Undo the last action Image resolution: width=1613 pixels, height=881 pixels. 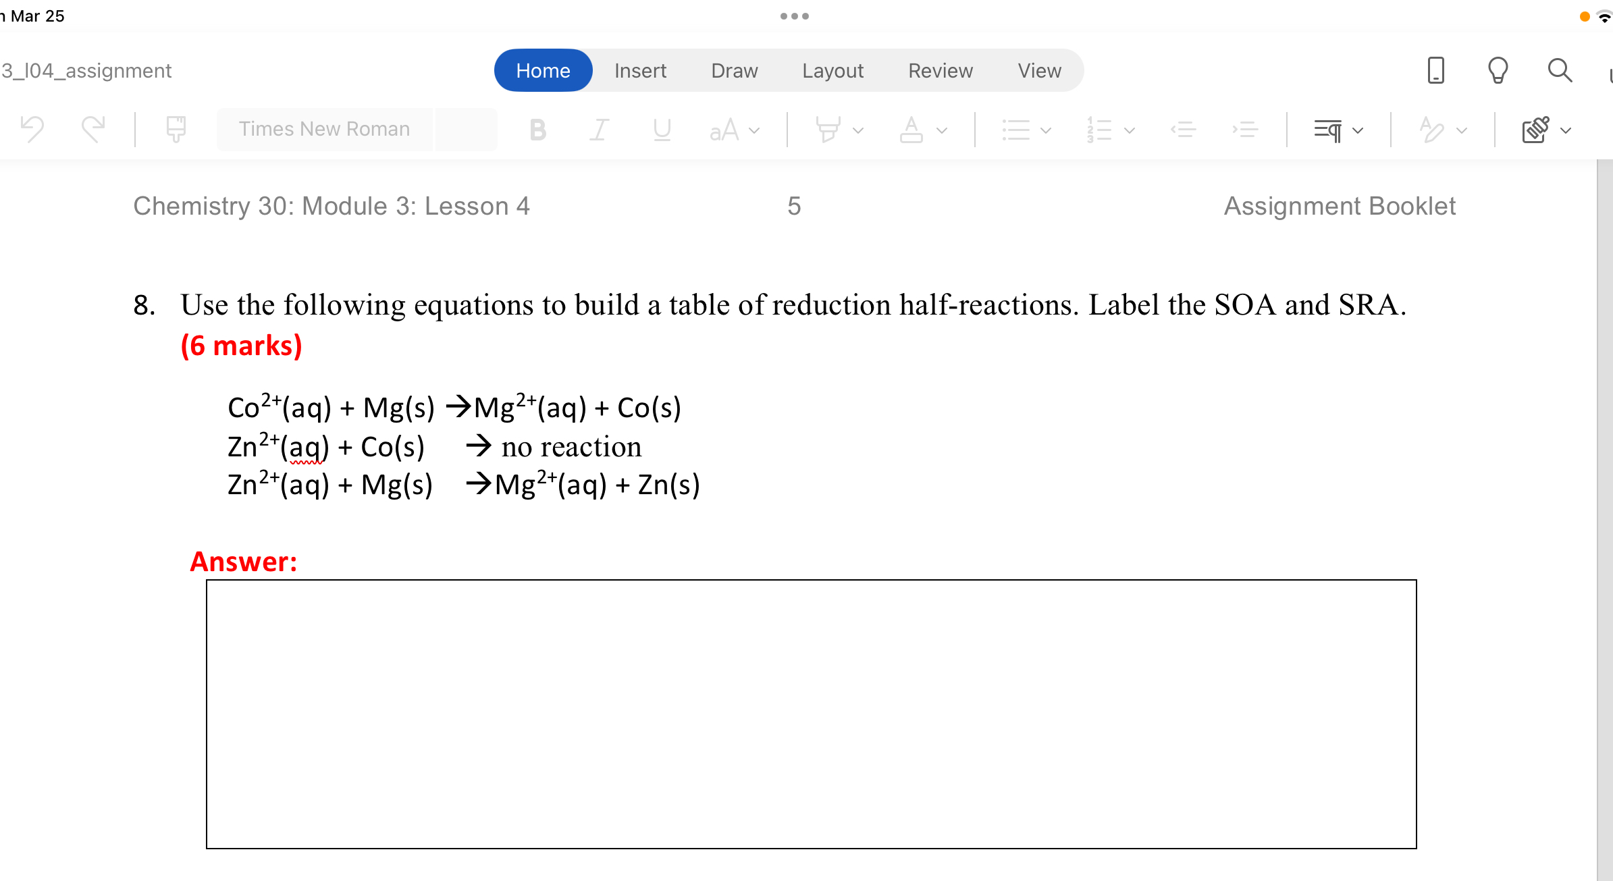pos(32,129)
